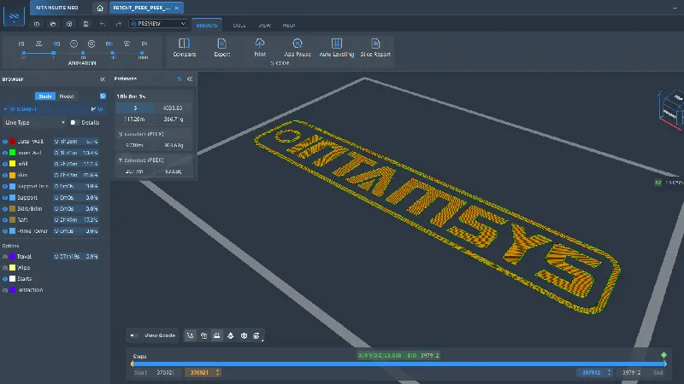Click the Outer Wall red color swatch
This screenshot has width=684, height=384.
point(13,142)
